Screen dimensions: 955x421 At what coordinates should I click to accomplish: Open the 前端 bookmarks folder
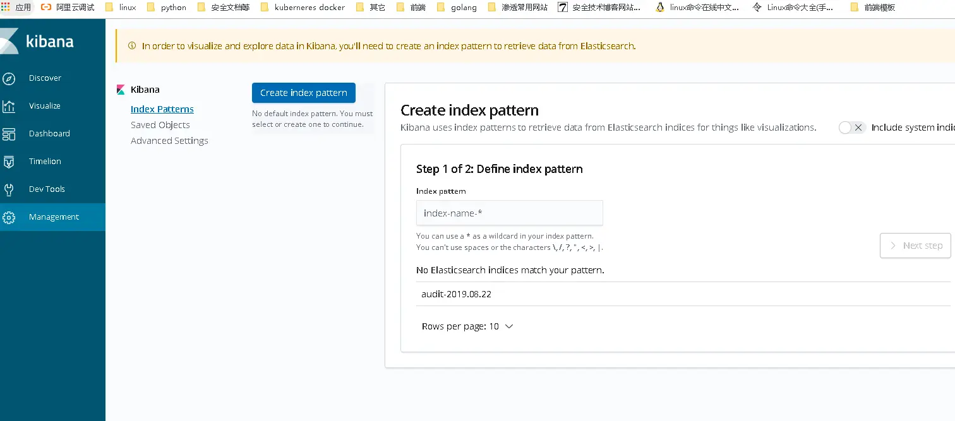(411, 8)
